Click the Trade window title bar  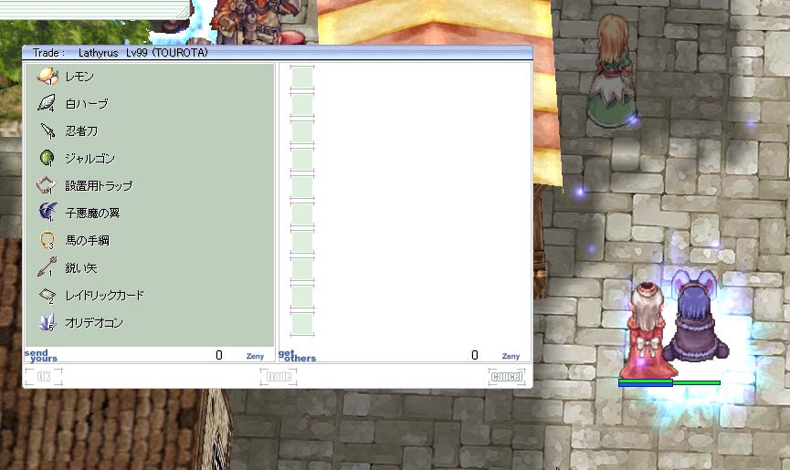pos(277,52)
